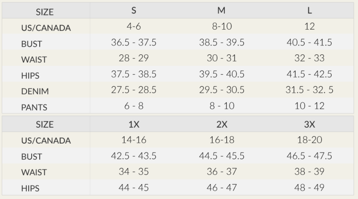Viewport: 358px width, 199px height.
Task: Click the M size column header
Action: [x=221, y=11]
